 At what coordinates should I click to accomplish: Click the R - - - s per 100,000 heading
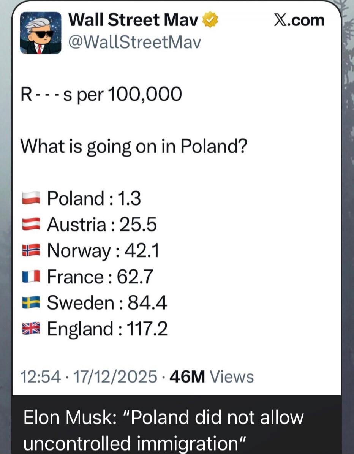click(x=101, y=94)
